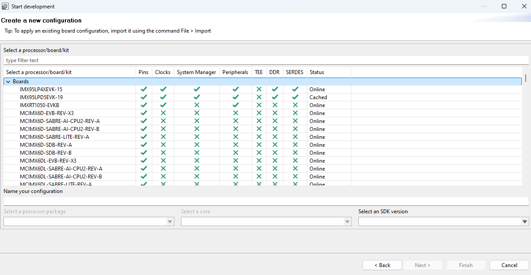Open the Select an SDK version dropdown

tap(525, 222)
